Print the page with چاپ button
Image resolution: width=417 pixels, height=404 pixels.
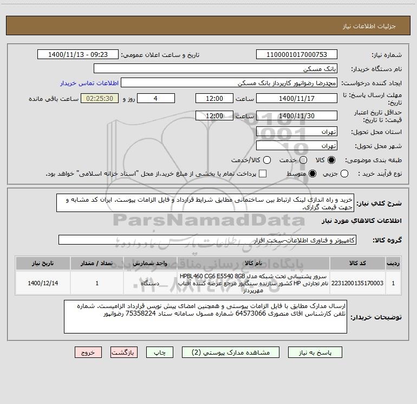pos(160,352)
